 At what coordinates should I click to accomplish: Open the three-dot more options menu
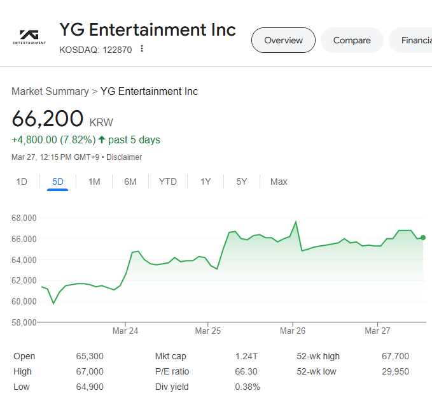pos(142,49)
